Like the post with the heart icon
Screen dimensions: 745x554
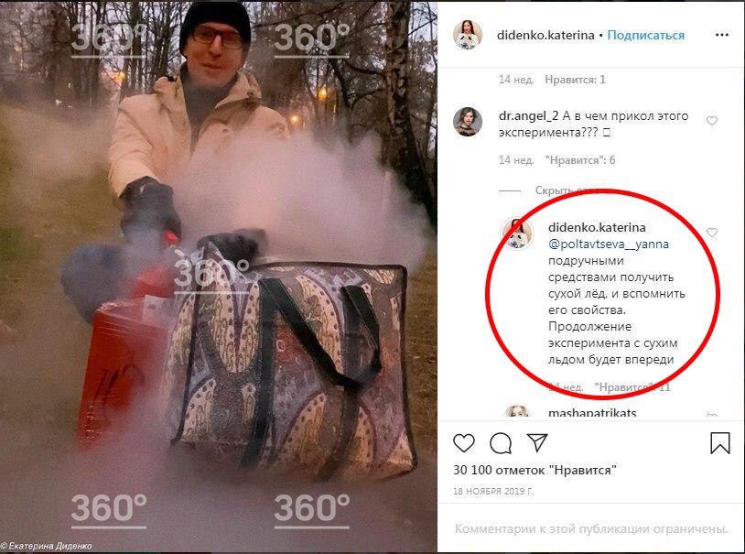tap(464, 442)
